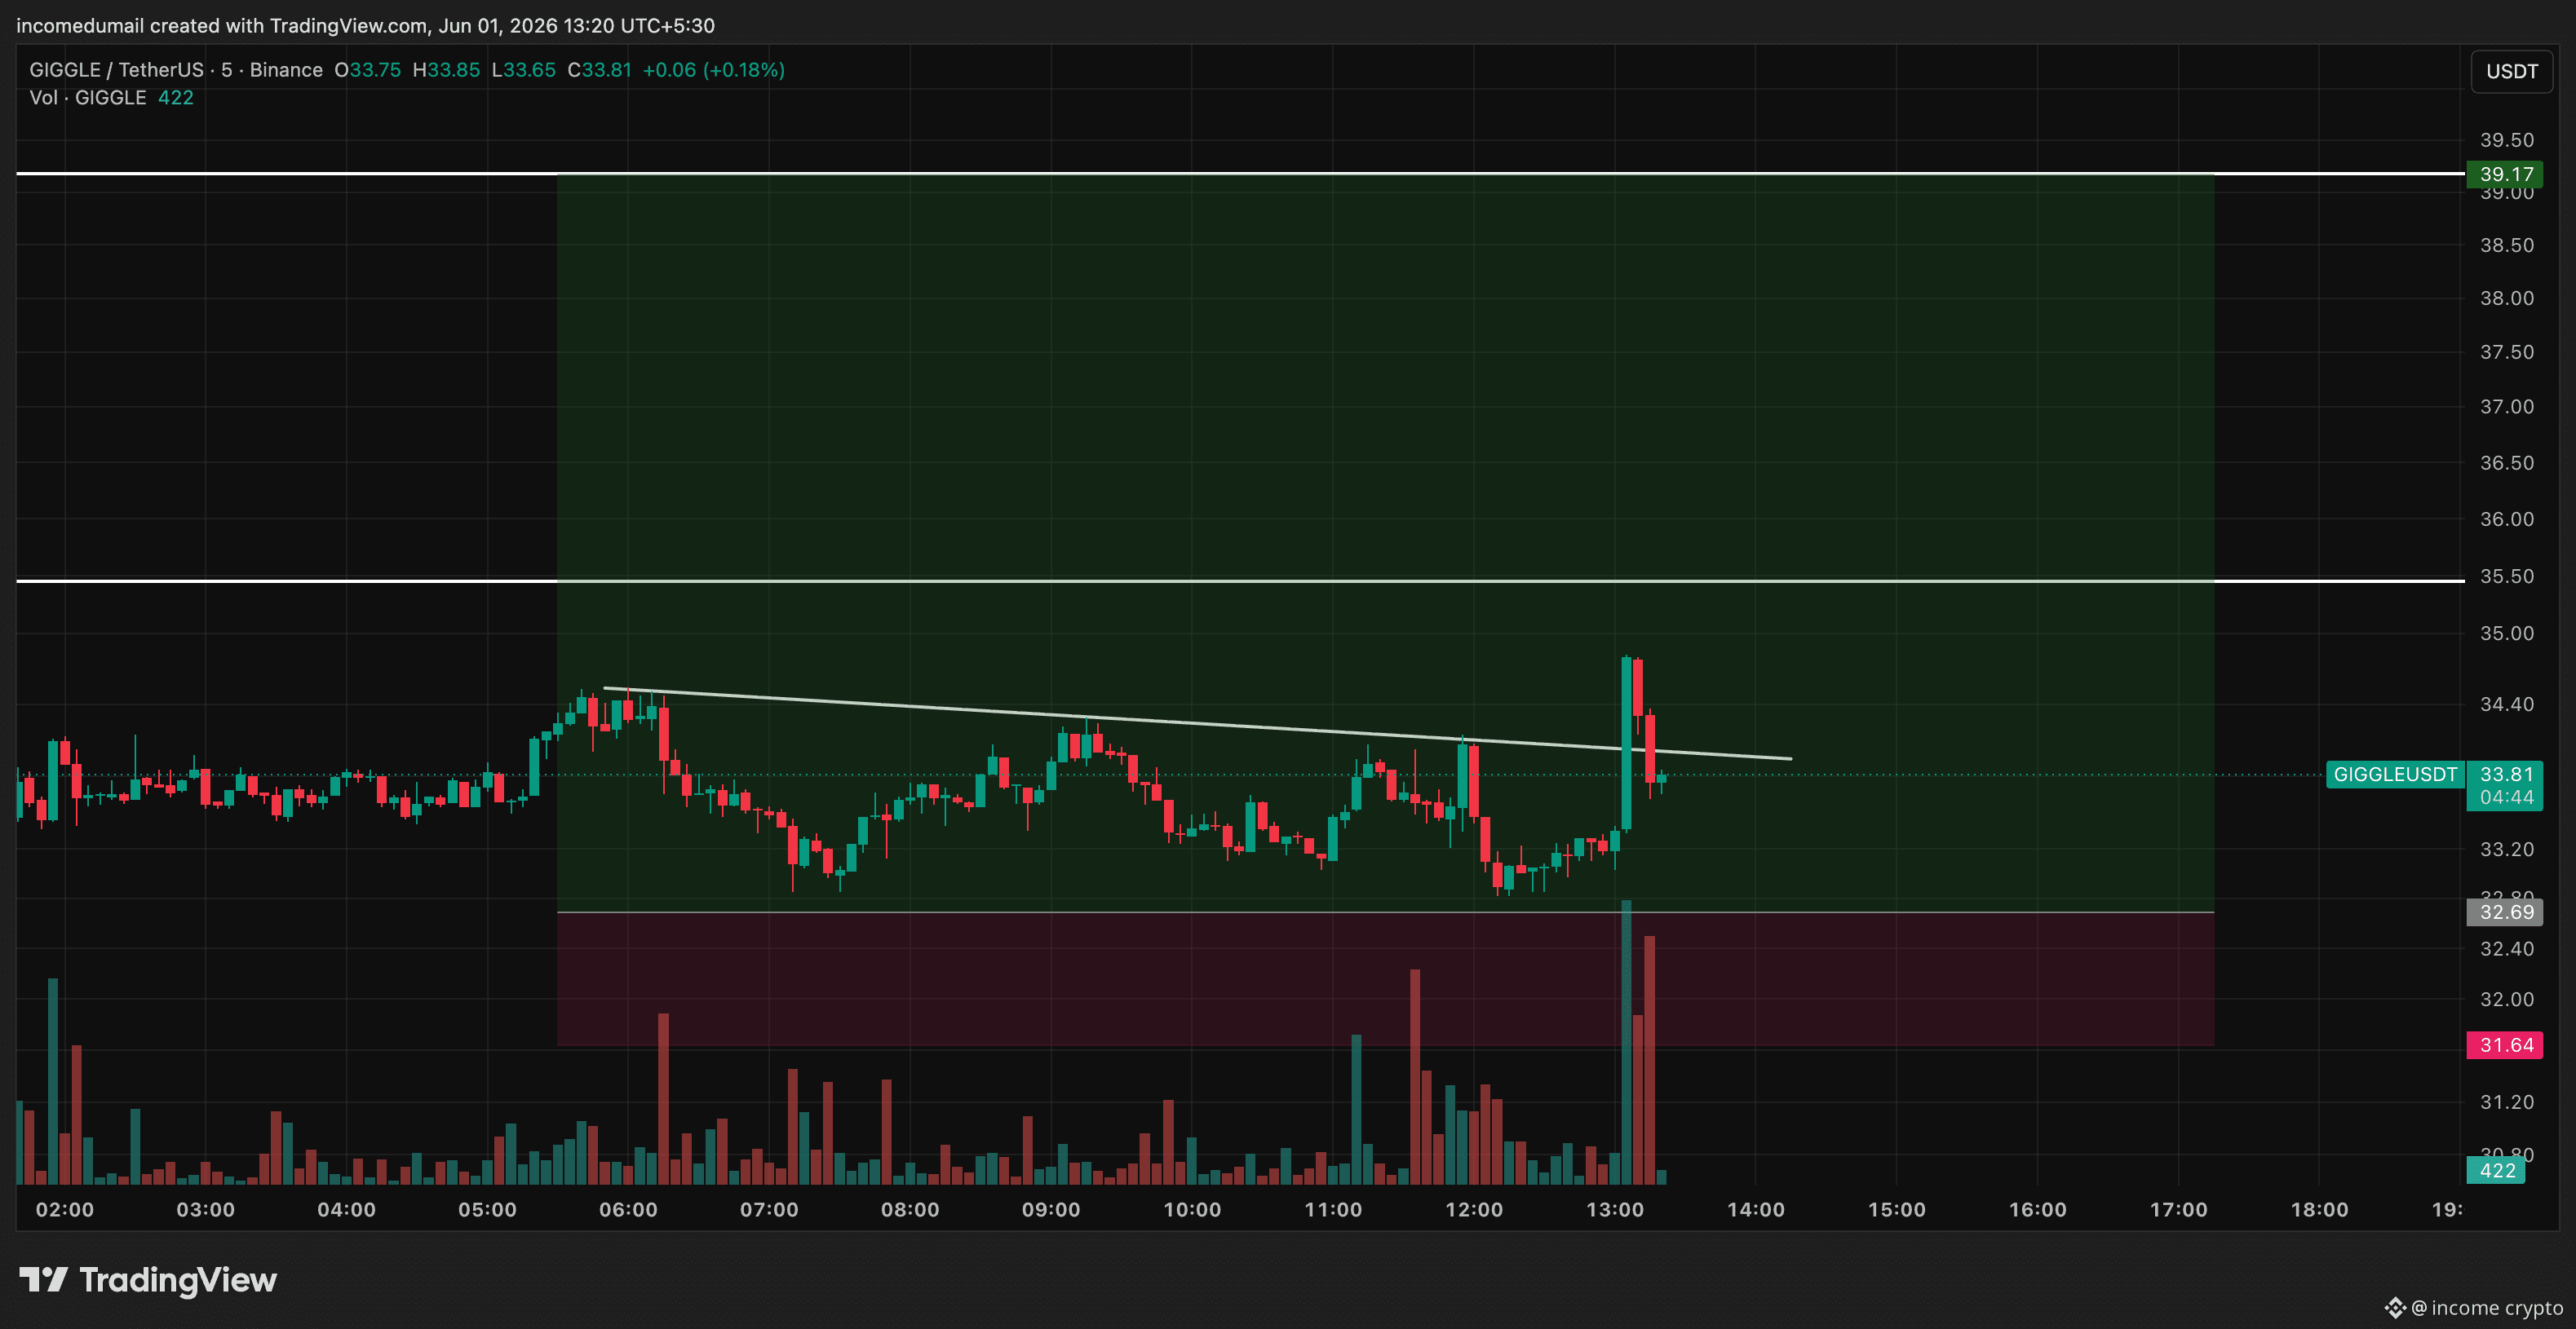This screenshot has height=1329, width=2576.
Task: Click the grey 32.69 entry price label
Action: pos(2505,912)
